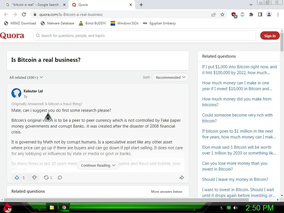Toggle the browser side panel icon
284x213 pixels.
click(x=260, y=14)
